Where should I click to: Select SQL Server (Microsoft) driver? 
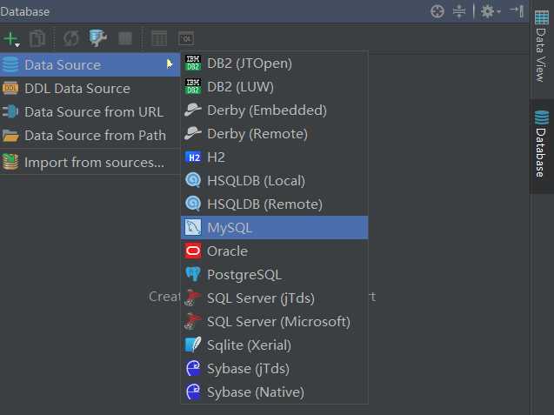tap(274, 321)
